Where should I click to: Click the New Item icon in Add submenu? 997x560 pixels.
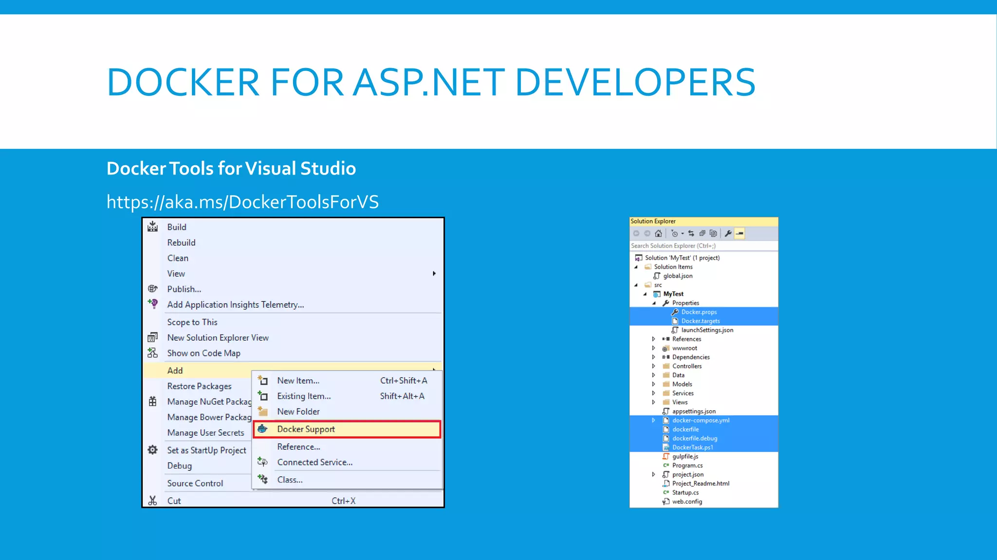(262, 380)
